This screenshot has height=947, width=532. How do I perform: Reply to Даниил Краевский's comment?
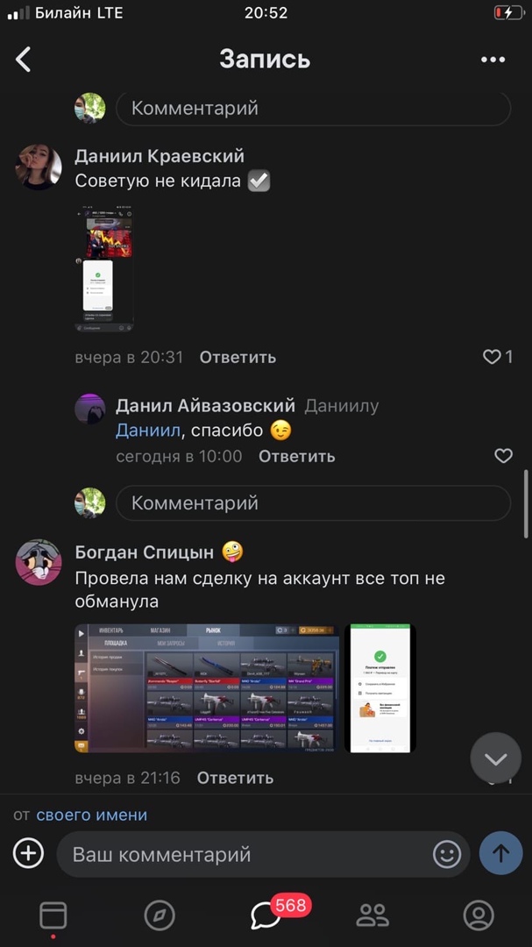pos(238,358)
